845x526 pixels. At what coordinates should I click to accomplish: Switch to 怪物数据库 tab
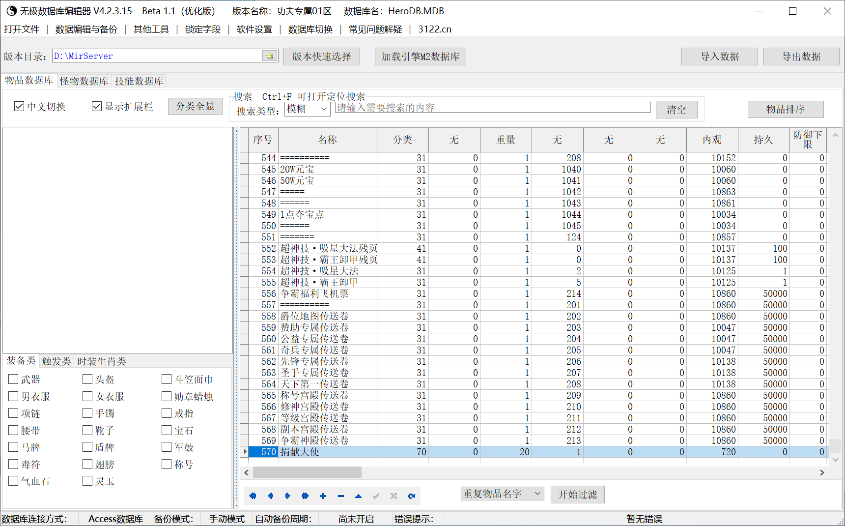point(84,81)
